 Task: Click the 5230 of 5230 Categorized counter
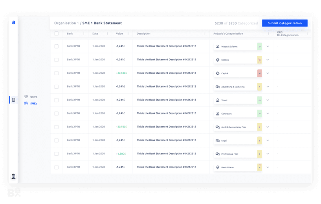pyautogui.click(x=236, y=23)
